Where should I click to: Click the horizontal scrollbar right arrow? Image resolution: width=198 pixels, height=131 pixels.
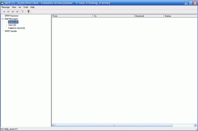[195, 125]
